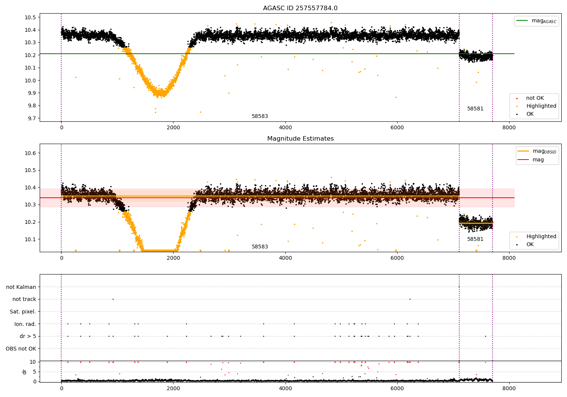Click the 58581 annotation in the top plot
The width and height of the screenshot is (567, 397).
point(475,109)
